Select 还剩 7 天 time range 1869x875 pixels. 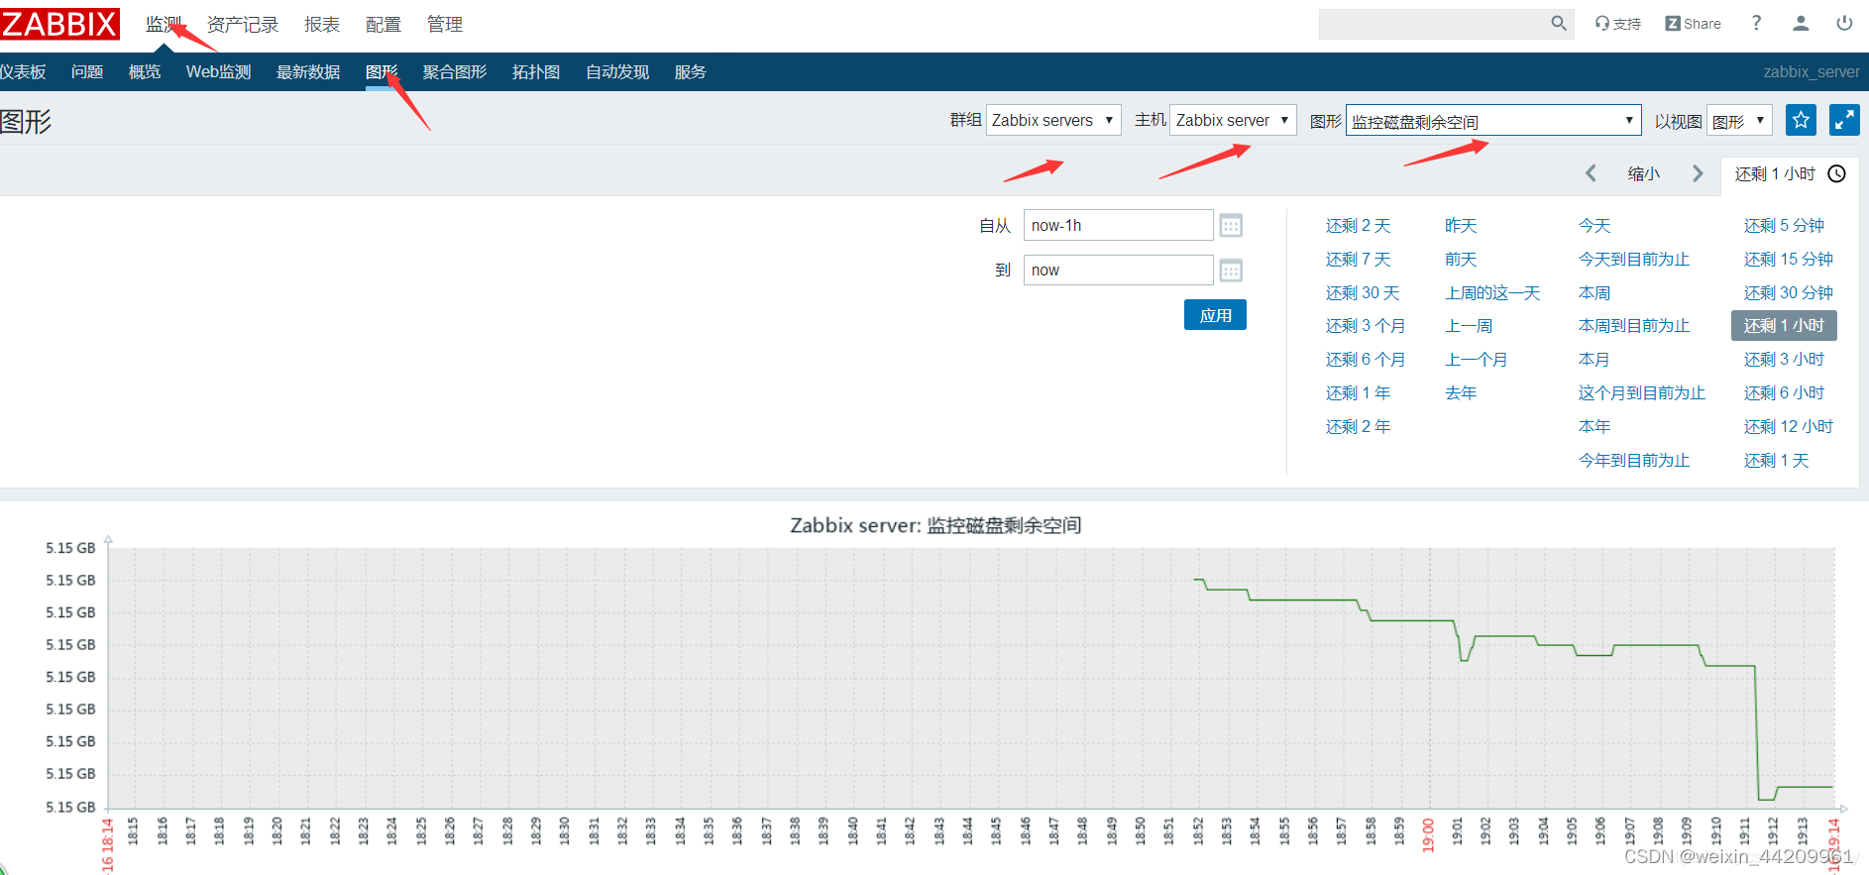1358,260
